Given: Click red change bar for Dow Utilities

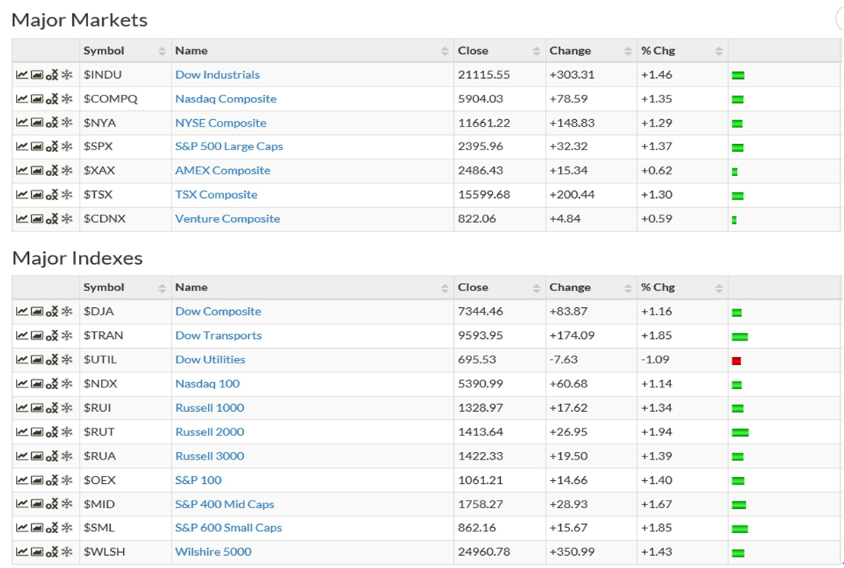Looking at the screenshot, I should (x=736, y=361).
